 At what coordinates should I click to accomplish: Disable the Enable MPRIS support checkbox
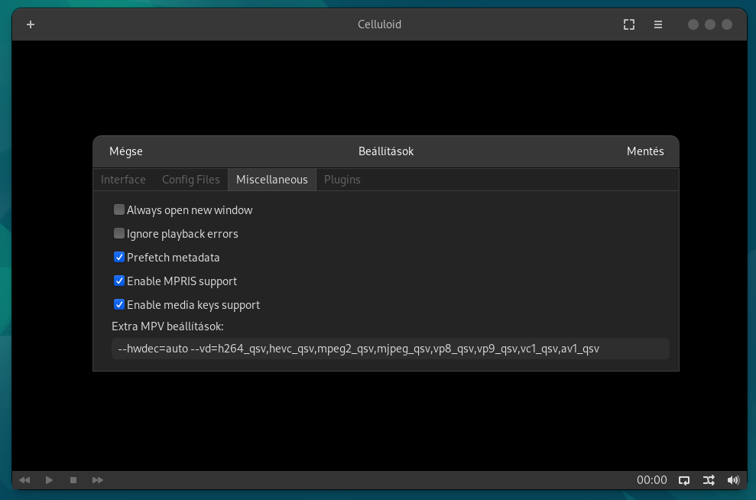click(x=119, y=281)
